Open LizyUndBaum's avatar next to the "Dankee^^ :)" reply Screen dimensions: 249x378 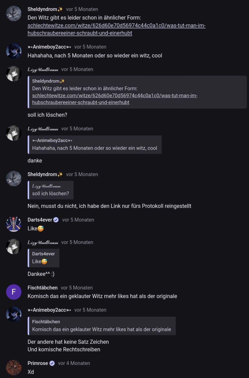coord(14,246)
